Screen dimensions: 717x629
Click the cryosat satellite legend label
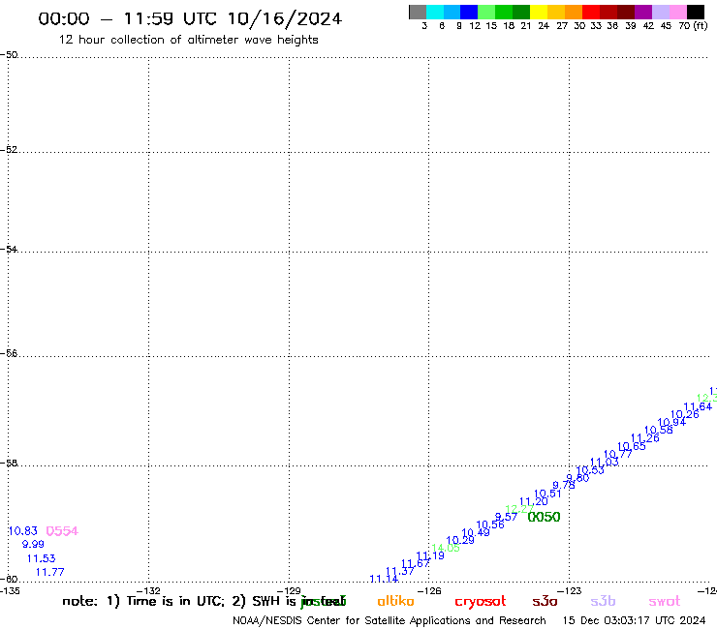[x=481, y=602]
